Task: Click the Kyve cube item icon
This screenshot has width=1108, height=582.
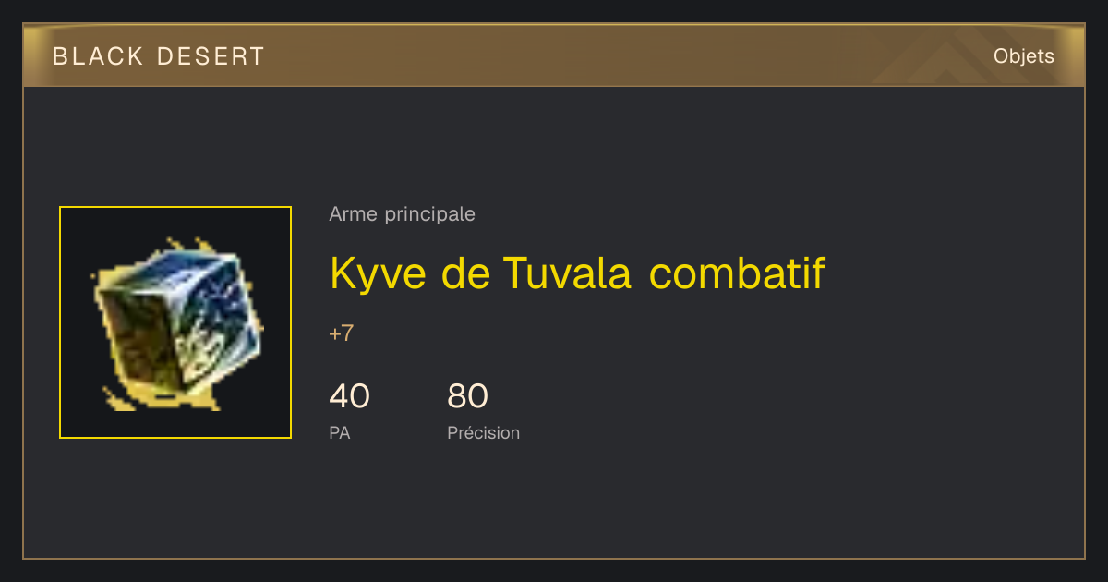Action: coord(175,322)
